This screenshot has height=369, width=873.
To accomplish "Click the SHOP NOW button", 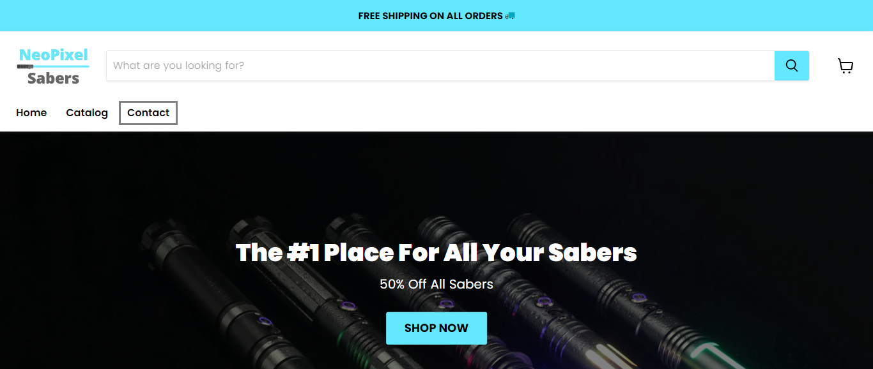I will [x=436, y=328].
